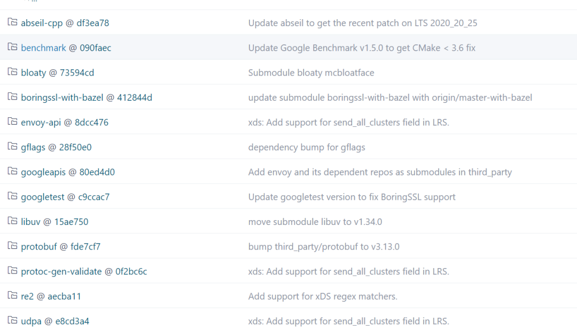Viewport: 577px width, 330px height.
Task: Click the submodule icon beside abseil-cpp
Action: pos(12,22)
